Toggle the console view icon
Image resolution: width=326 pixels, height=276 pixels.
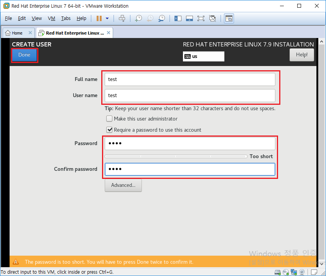tap(229, 18)
